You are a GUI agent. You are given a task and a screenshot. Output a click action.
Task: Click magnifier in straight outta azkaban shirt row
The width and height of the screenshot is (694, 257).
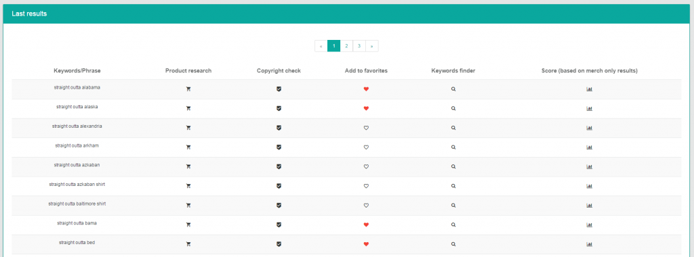pos(453,186)
